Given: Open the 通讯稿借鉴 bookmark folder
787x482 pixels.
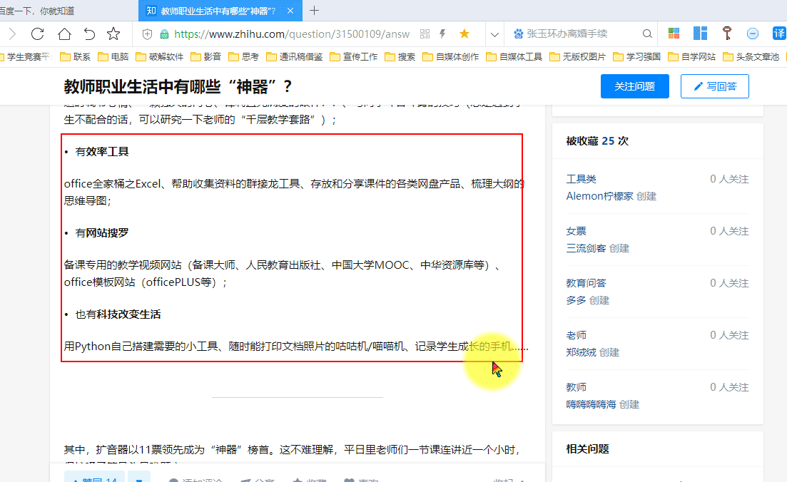Looking at the screenshot, I should coord(294,56).
